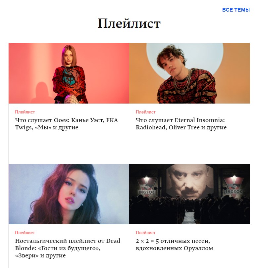Click the Плейлист tag above Dead Blonde headline
The width and height of the screenshot is (258, 268).
pyautogui.click(x=25, y=233)
